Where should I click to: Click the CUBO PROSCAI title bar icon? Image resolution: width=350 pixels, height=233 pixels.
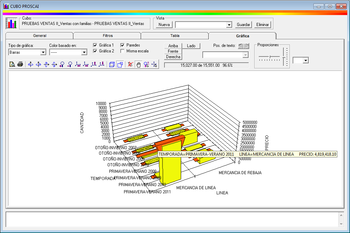tap(6, 6)
